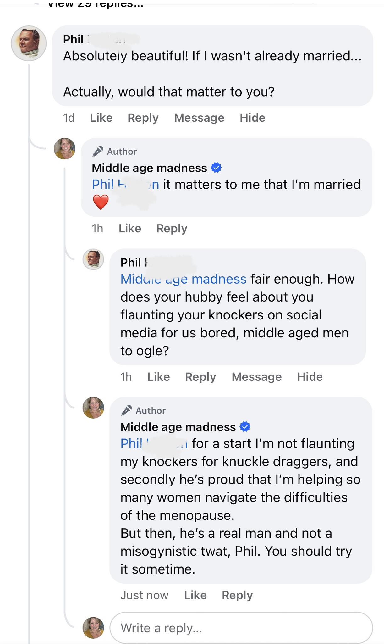
Task: Tap avatar beside Write a reply field
Action: (x=93, y=628)
